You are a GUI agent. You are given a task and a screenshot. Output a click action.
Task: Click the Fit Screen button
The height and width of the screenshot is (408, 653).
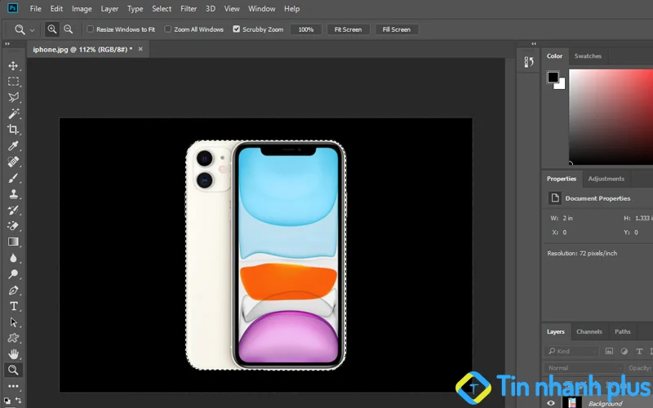[x=348, y=29]
